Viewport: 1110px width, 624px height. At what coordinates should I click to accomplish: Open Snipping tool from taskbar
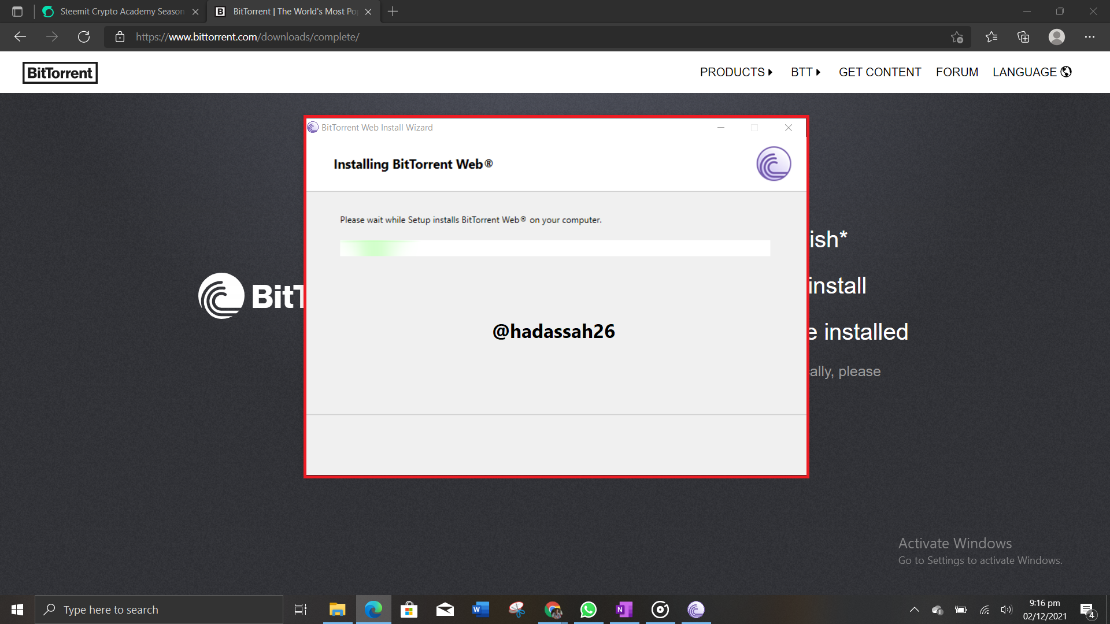click(x=516, y=610)
